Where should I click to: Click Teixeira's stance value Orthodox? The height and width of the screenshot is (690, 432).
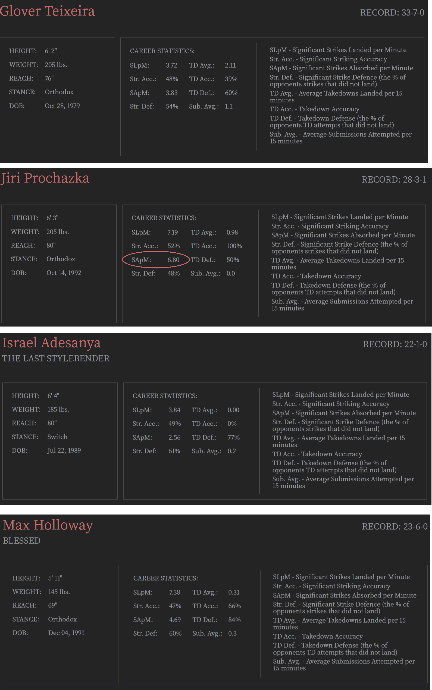pyautogui.click(x=59, y=92)
